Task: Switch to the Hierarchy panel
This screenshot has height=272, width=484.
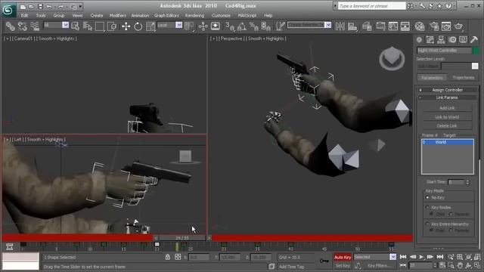Action: pos(441,39)
